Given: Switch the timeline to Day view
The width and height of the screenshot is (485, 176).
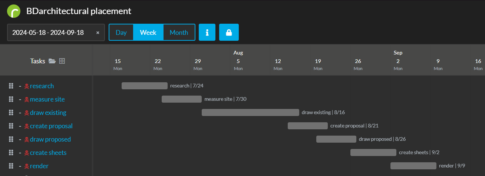Looking at the screenshot, I should tap(121, 32).
